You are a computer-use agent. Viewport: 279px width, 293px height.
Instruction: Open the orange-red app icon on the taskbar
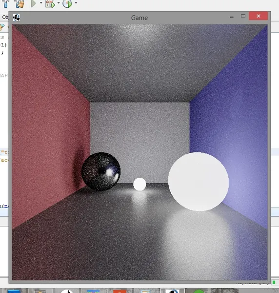pyautogui.click(x=120, y=291)
